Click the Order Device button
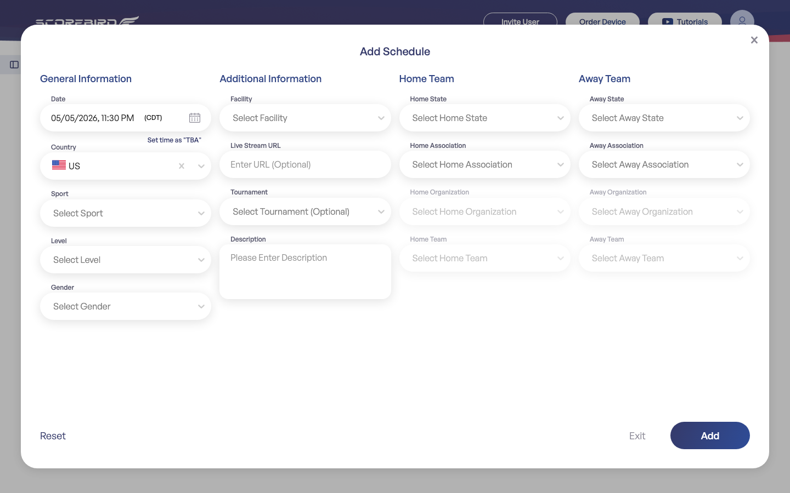This screenshot has width=790, height=493. [602, 19]
